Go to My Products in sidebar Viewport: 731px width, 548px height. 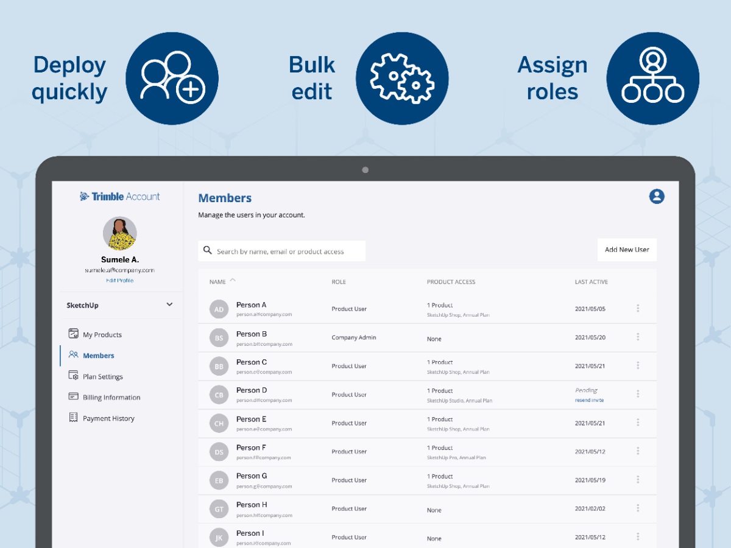pyautogui.click(x=102, y=334)
